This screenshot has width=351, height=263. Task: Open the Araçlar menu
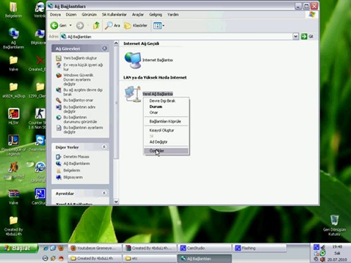[x=138, y=15]
